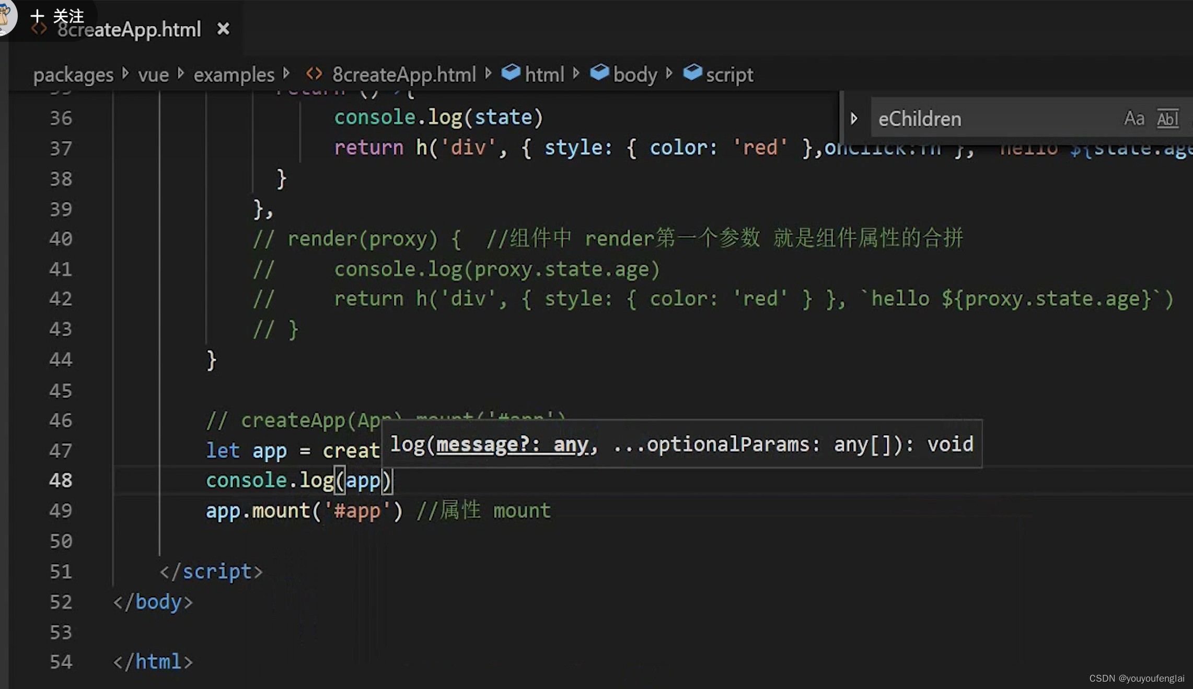This screenshot has height=689, width=1193.
Task: Click line number 48 in gutter
Action: [61, 480]
